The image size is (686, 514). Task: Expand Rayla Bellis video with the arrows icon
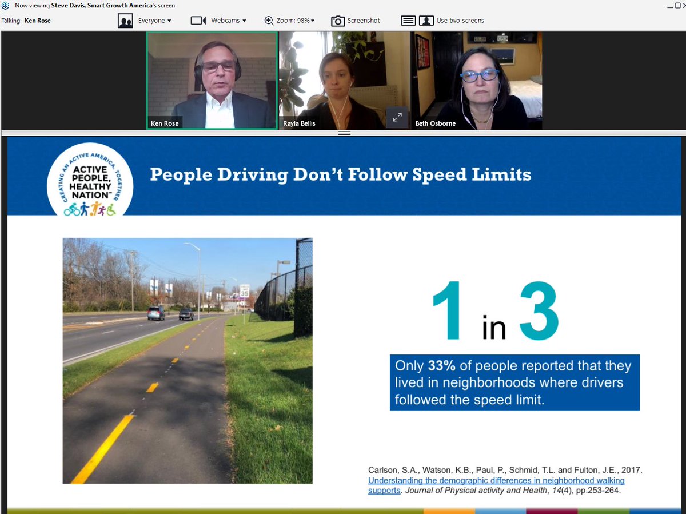397,117
